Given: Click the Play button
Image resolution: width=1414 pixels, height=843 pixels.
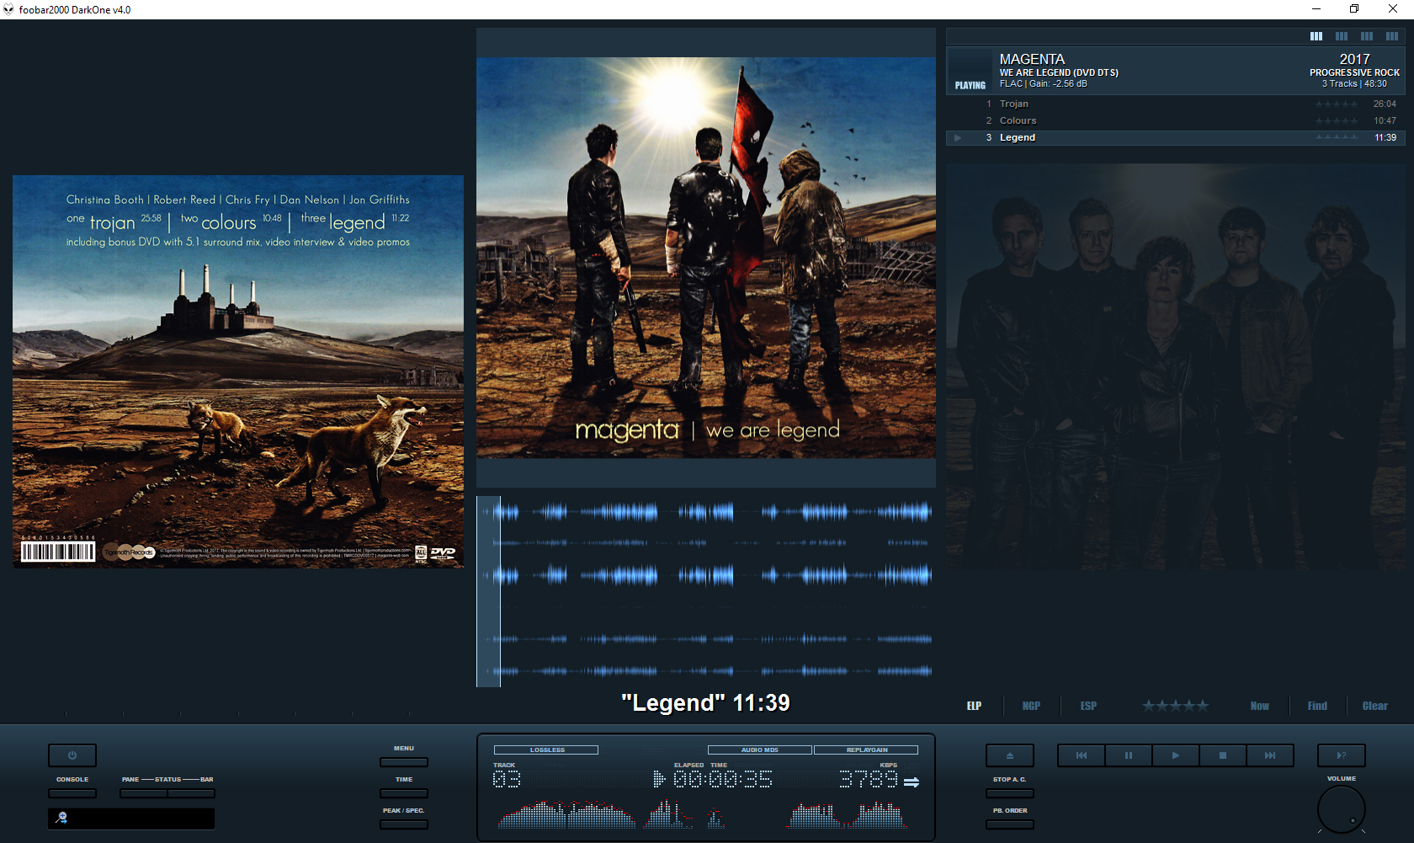Looking at the screenshot, I should [1176, 755].
